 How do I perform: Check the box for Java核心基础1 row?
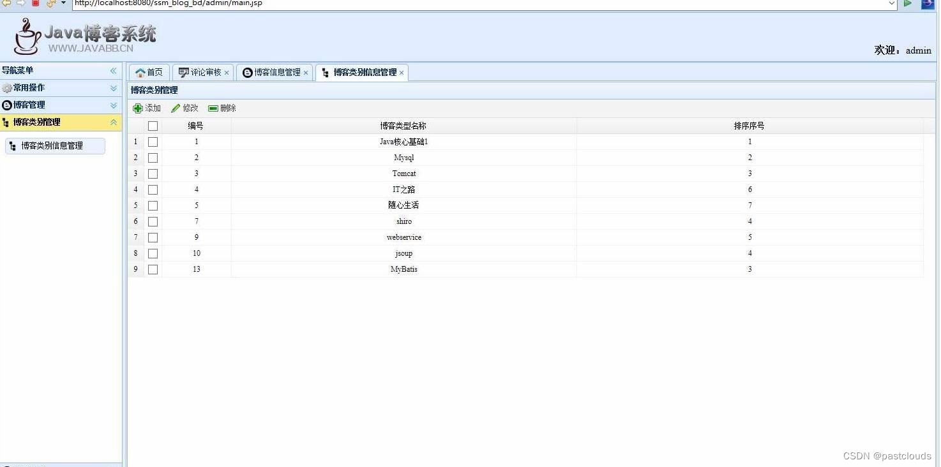[153, 142]
